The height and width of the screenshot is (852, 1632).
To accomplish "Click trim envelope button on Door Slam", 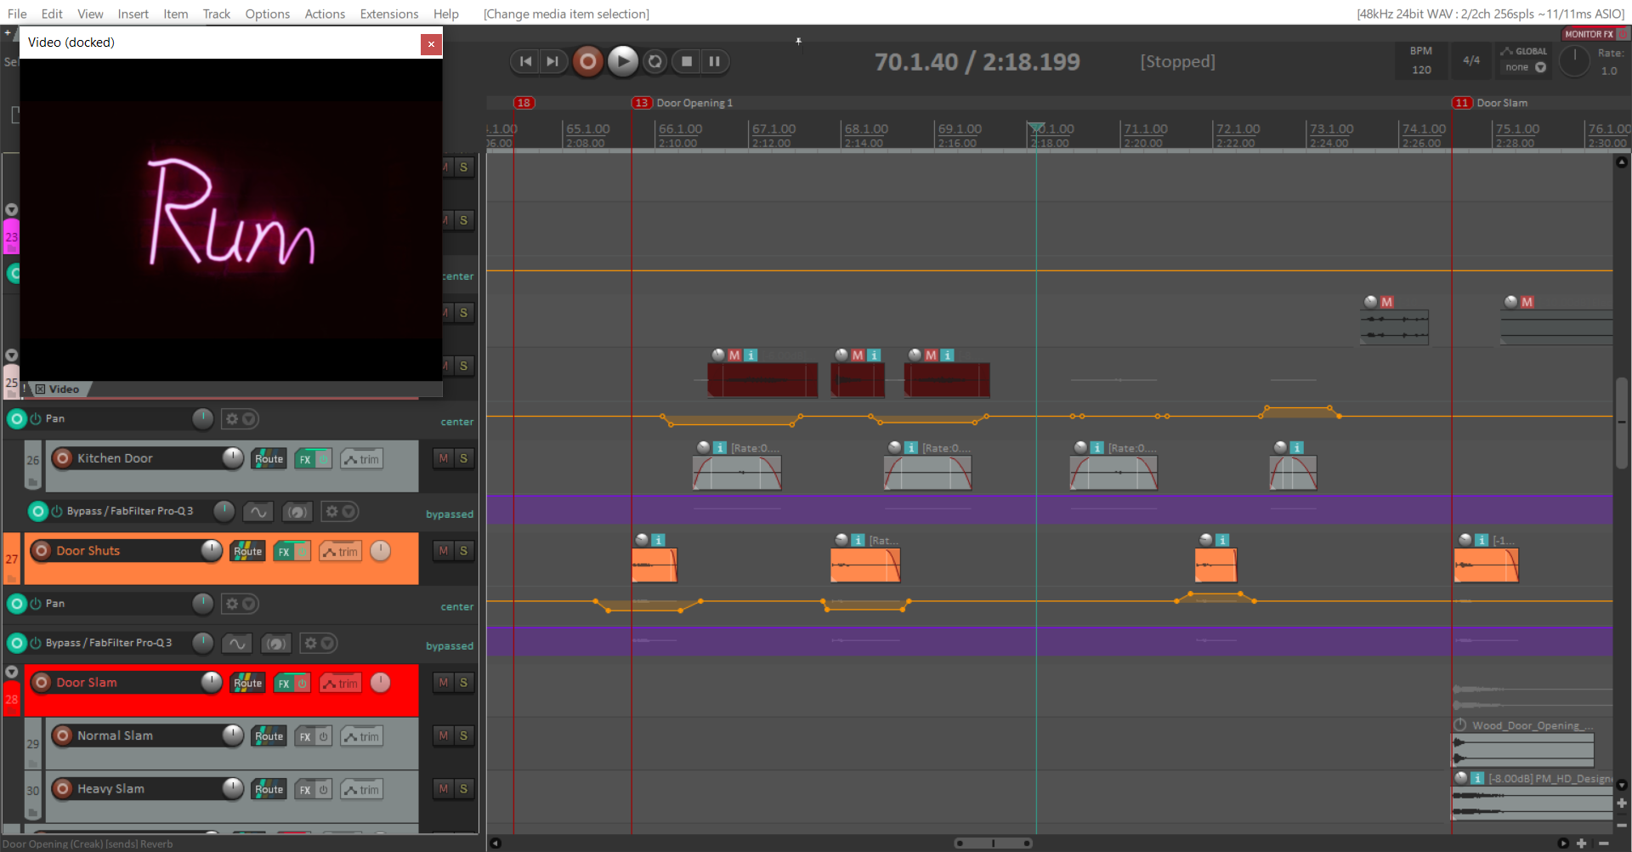I will coord(341,683).
